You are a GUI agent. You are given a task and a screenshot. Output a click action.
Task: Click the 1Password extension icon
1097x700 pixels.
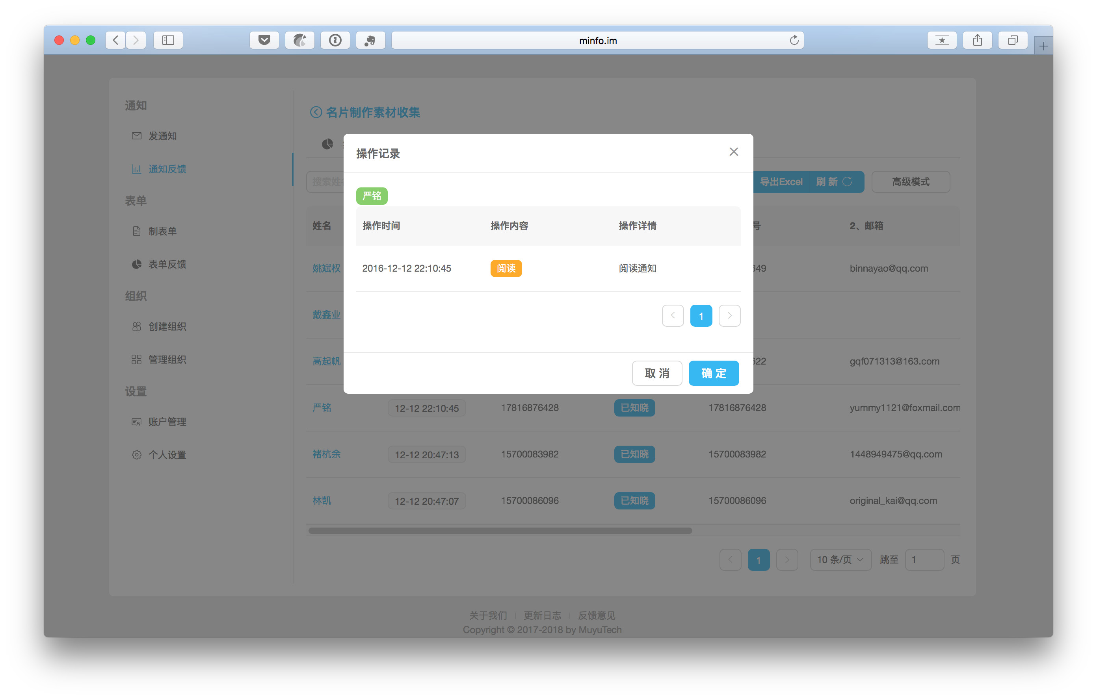pos(335,40)
